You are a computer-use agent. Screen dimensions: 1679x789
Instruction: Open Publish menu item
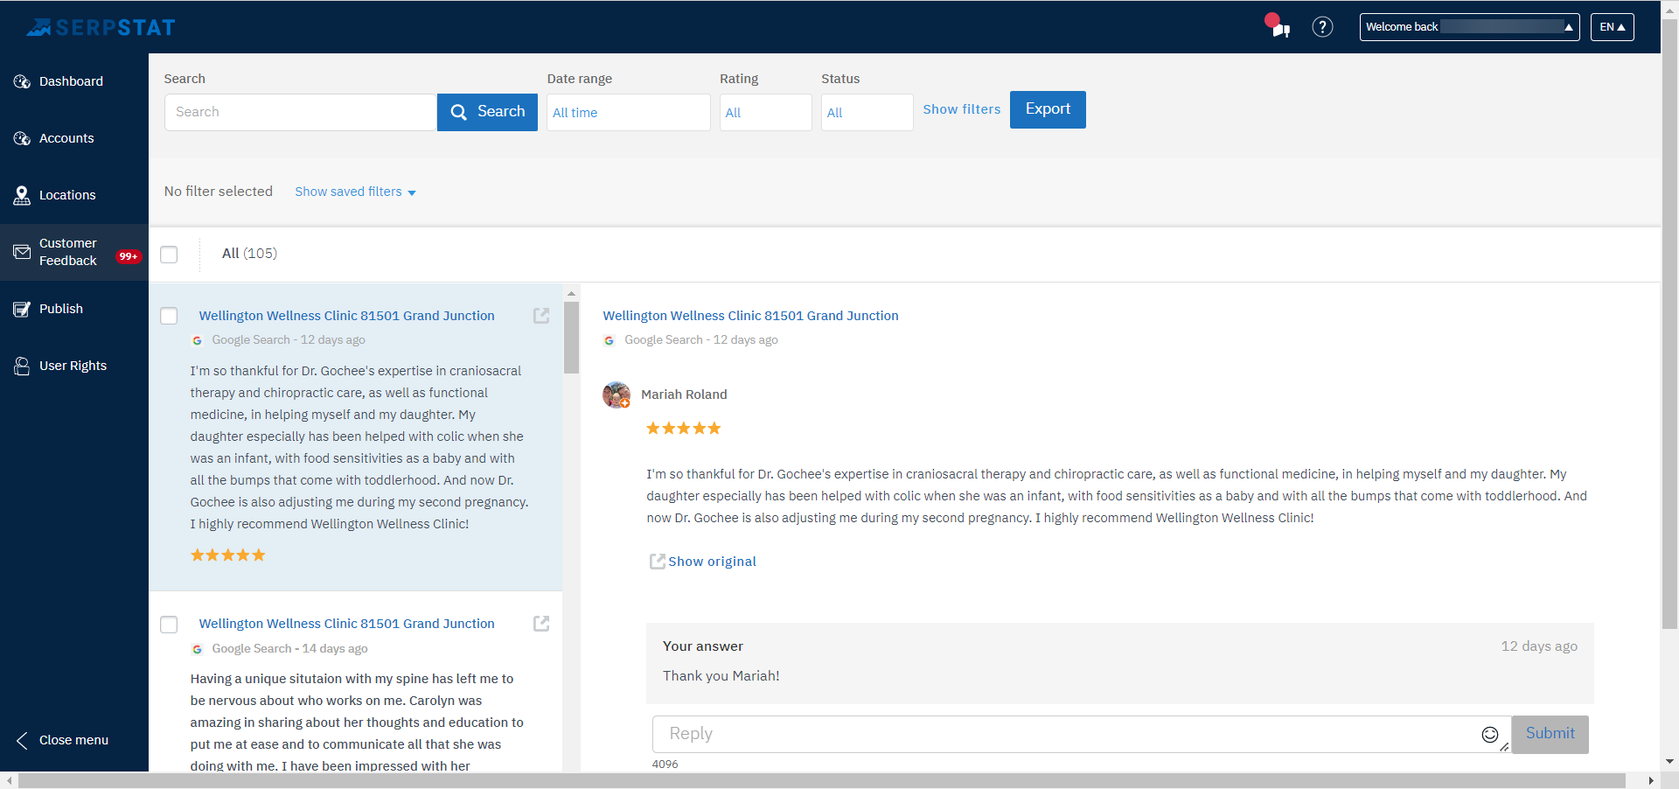coord(61,309)
